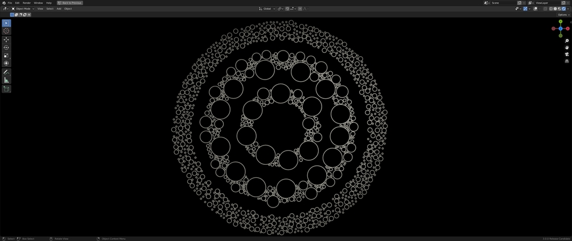Open the Edit menu
The height and width of the screenshot is (241, 572).
pos(17,3)
